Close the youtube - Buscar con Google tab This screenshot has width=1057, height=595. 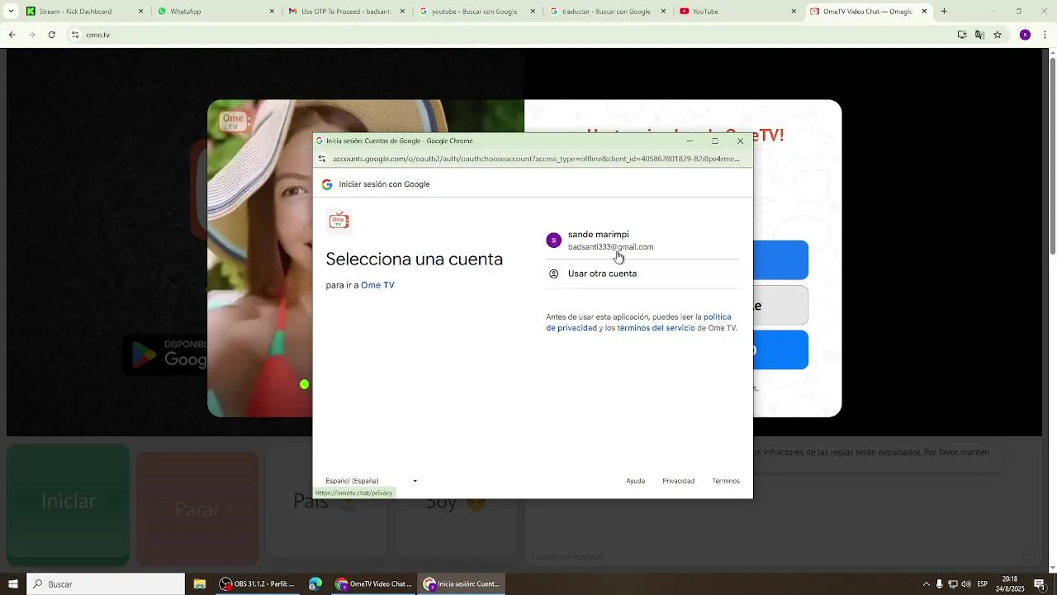533,12
